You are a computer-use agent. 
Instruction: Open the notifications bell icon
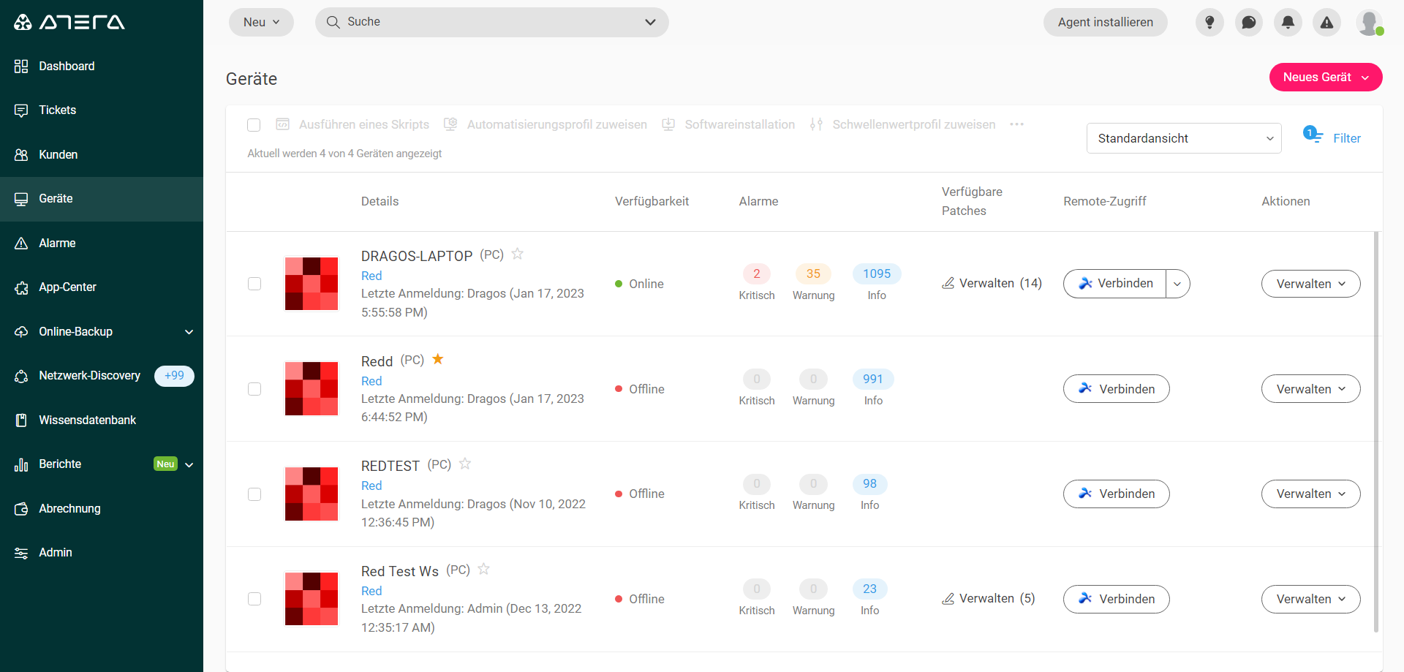(x=1288, y=22)
